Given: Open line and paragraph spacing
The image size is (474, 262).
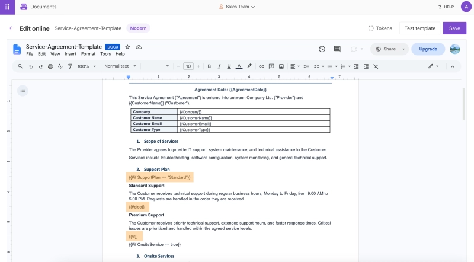Looking at the screenshot, I should point(306,66).
